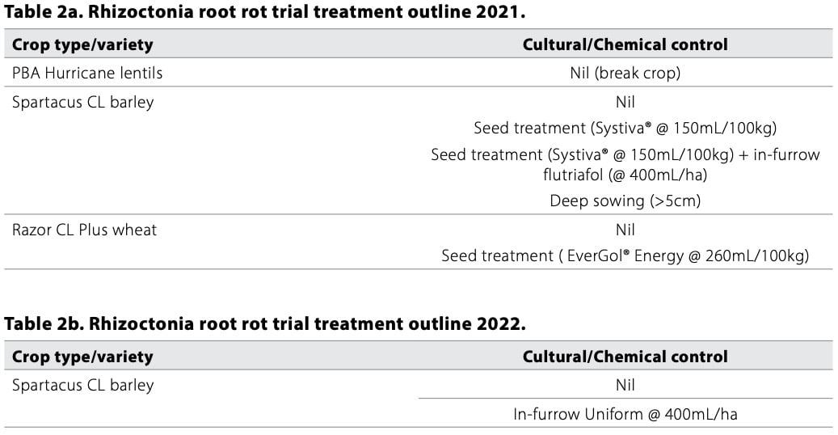
Task: Click Cultural/Chemical control header in Table 2a
Action: tap(625, 44)
